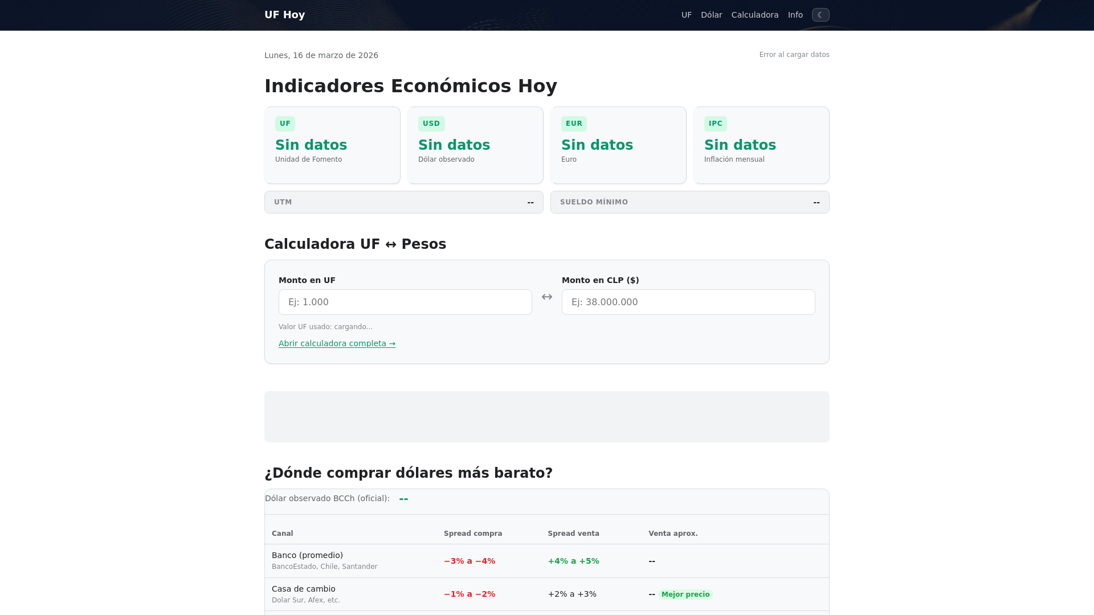Click the Error al cargar datos status
Viewport: 1094px width, 615px height.
pos(794,55)
